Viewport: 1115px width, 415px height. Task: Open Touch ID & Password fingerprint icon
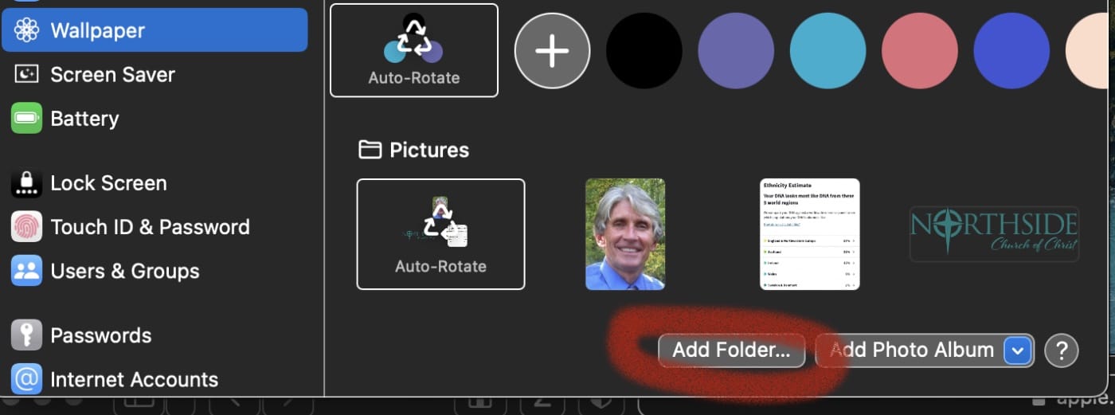click(x=26, y=227)
